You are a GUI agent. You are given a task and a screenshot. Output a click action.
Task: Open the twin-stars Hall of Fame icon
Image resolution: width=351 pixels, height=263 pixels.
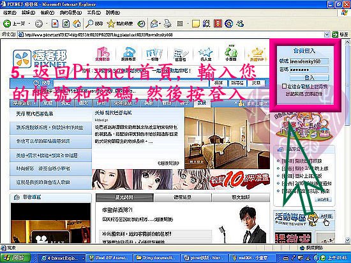point(205,54)
